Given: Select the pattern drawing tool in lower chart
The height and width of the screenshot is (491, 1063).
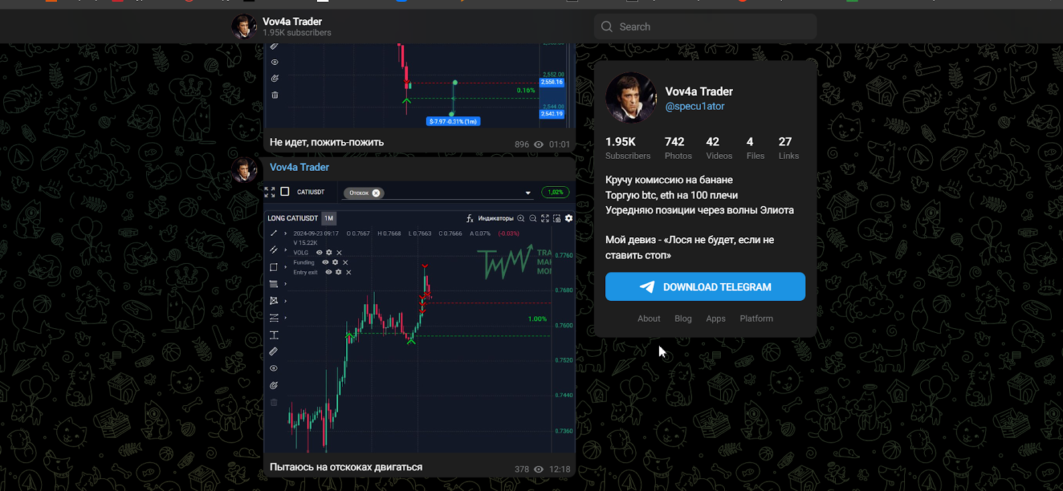Looking at the screenshot, I should click(x=274, y=301).
